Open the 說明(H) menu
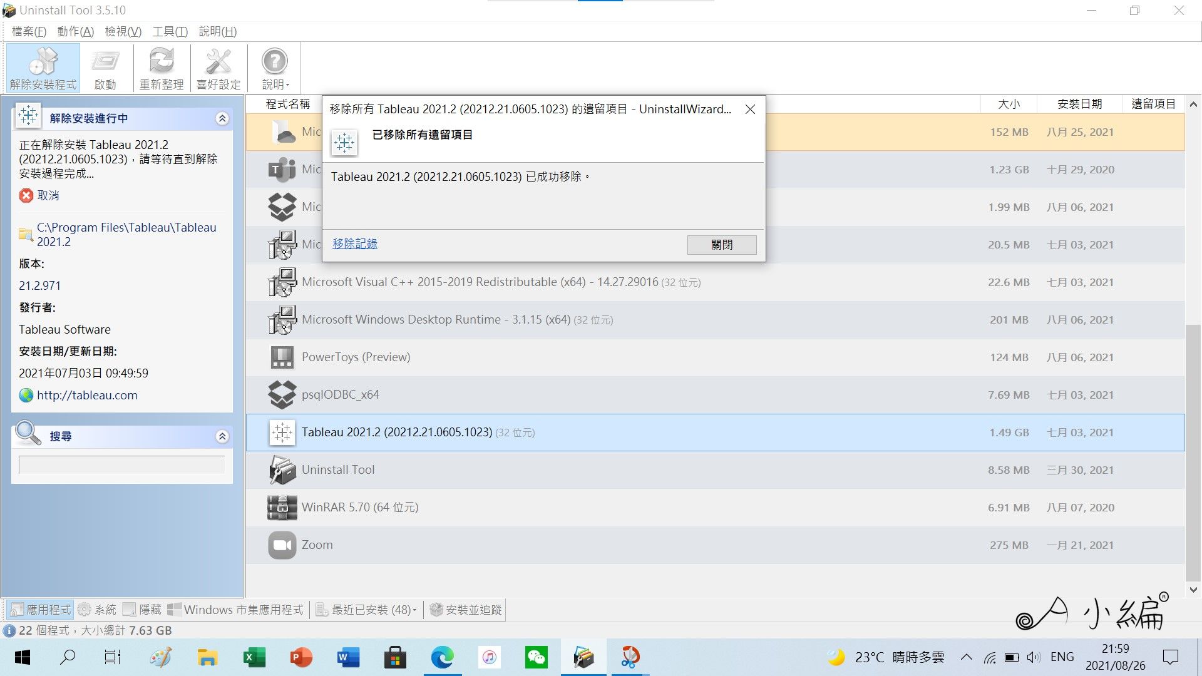The width and height of the screenshot is (1202, 676). point(218,31)
